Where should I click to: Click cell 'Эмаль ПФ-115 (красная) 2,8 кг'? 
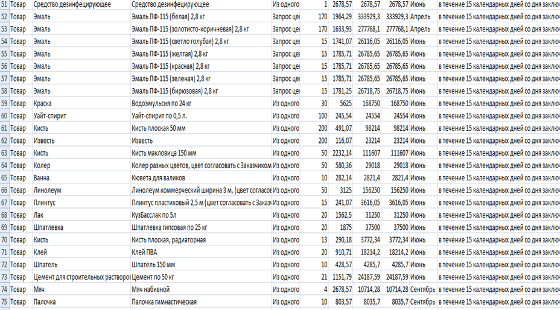coord(201,66)
